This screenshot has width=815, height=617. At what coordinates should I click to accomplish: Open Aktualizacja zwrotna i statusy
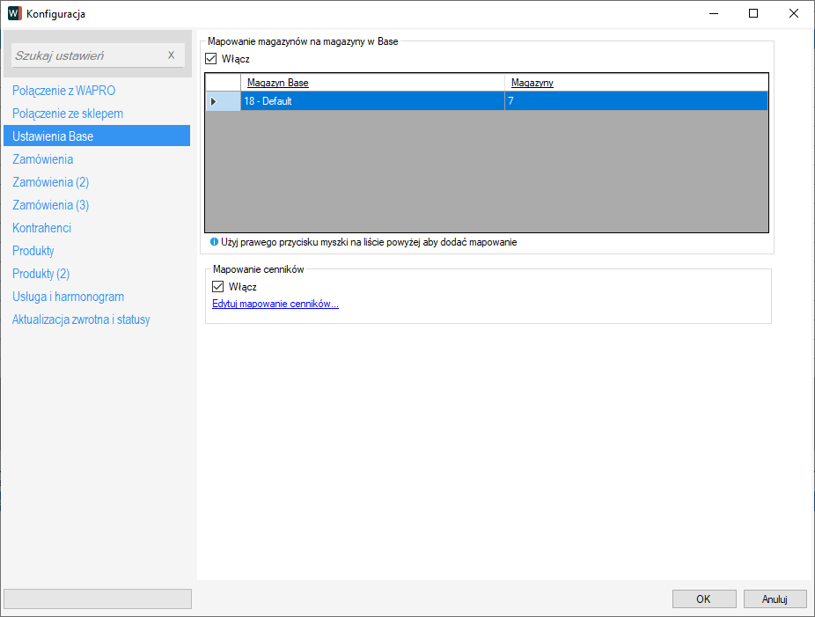point(81,320)
